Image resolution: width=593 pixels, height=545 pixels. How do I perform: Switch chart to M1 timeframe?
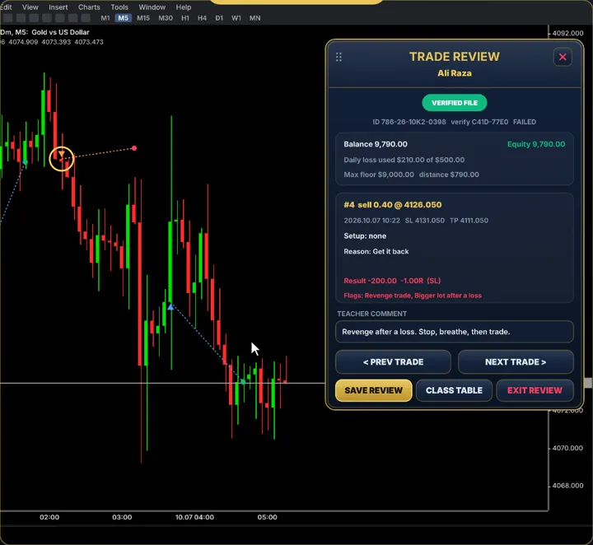click(x=105, y=18)
